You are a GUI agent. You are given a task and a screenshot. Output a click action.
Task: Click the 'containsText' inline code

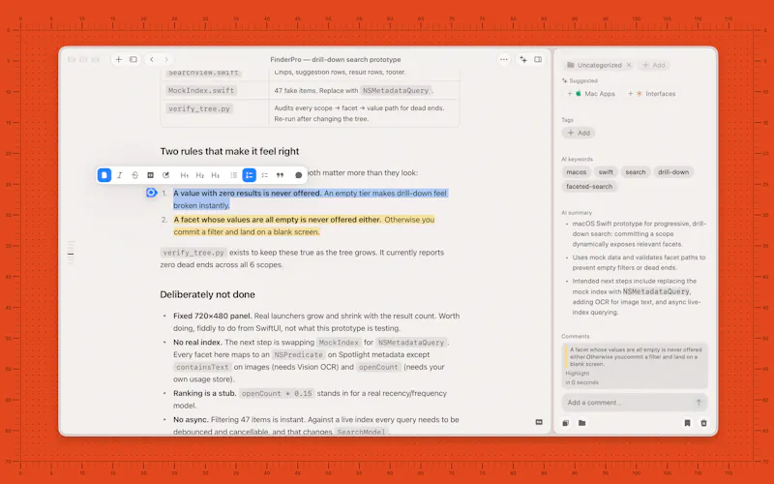click(202, 367)
